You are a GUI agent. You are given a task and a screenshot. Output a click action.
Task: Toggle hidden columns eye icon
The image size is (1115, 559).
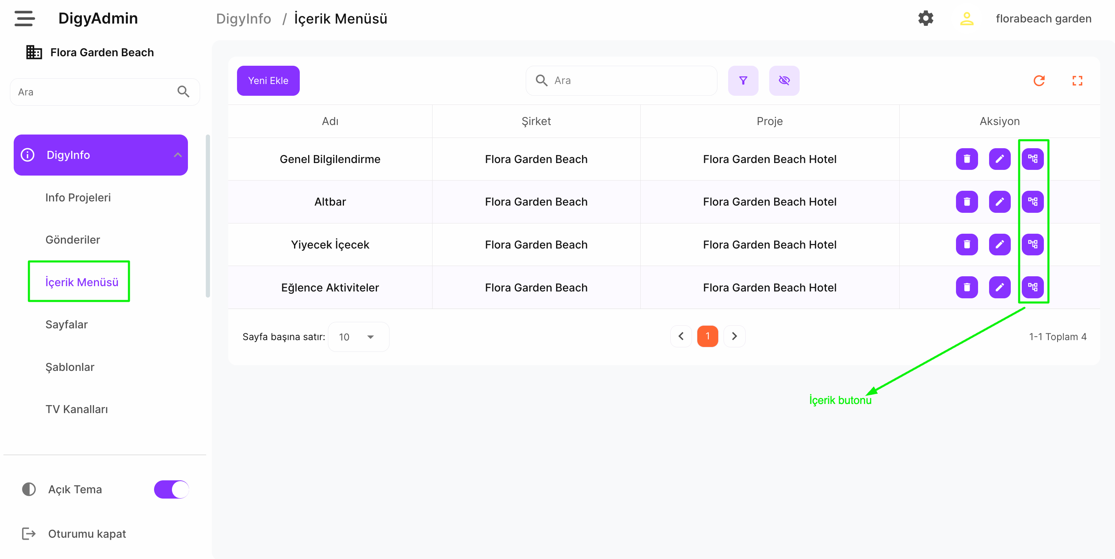[784, 81]
